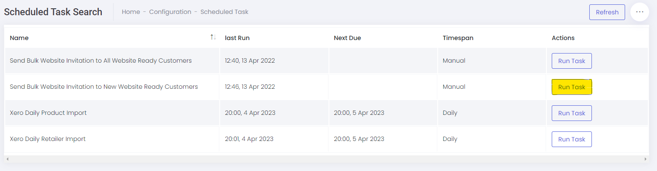Sort by the Name column header
This screenshot has width=657, height=171.
coord(19,38)
